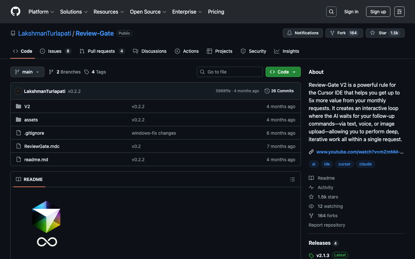Click the commit history clock icon
The width and height of the screenshot is (415, 259).
click(267, 91)
